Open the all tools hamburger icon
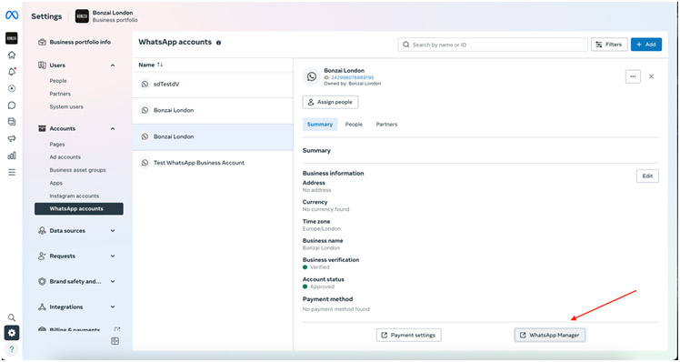680x362 pixels. [12, 172]
